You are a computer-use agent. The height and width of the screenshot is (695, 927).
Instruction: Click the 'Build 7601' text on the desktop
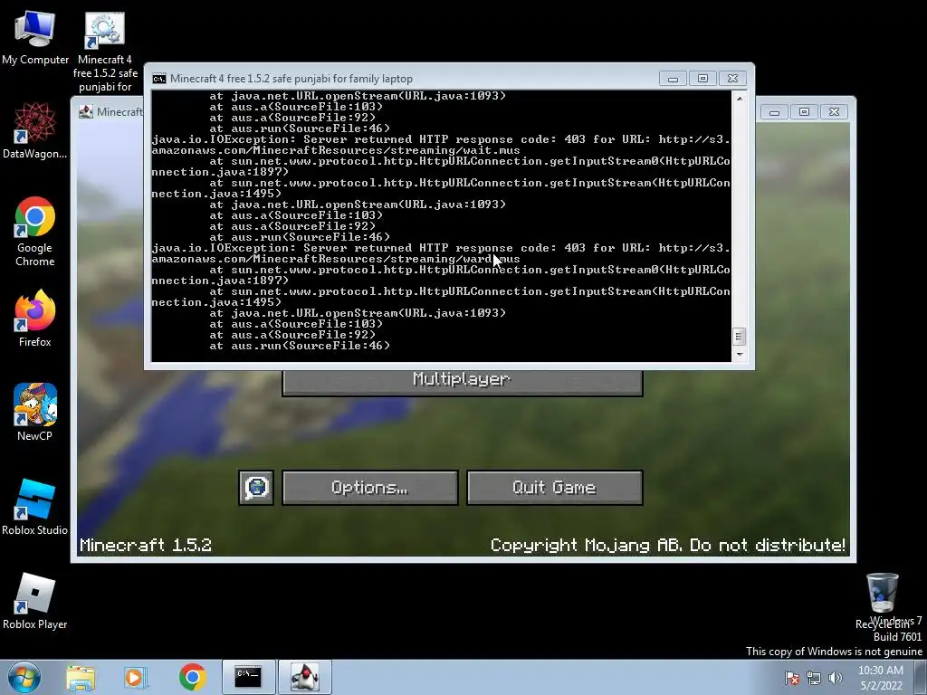[897, 636]
